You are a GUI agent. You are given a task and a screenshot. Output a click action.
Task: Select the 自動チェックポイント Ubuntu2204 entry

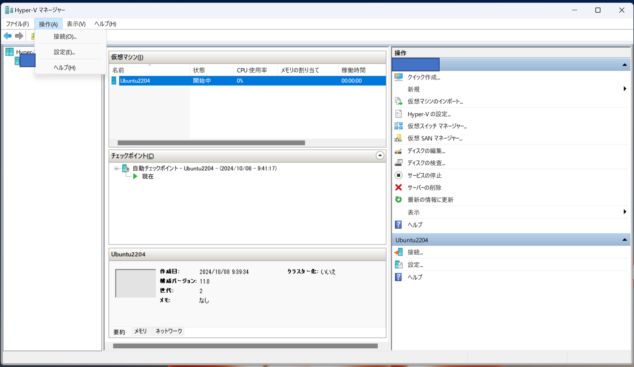tap(204, 168)
